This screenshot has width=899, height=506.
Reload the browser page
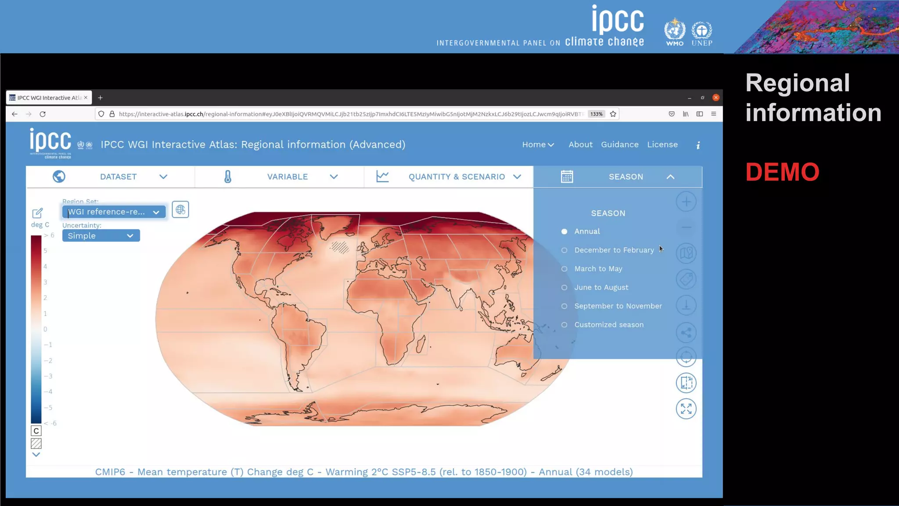pyautogui.click(x=43, y=114)
